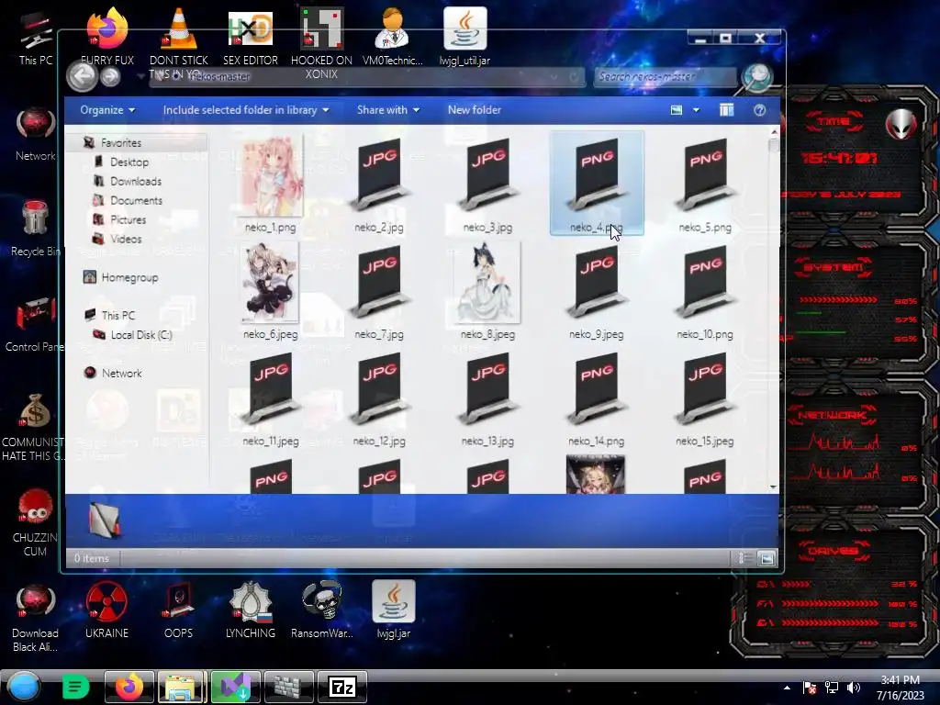
Task: Open the view options dropdown arrow
Action: click(696, 110)
